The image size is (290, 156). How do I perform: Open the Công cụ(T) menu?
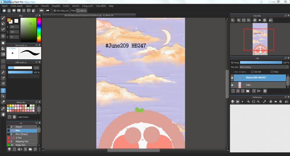pos(88,6)
